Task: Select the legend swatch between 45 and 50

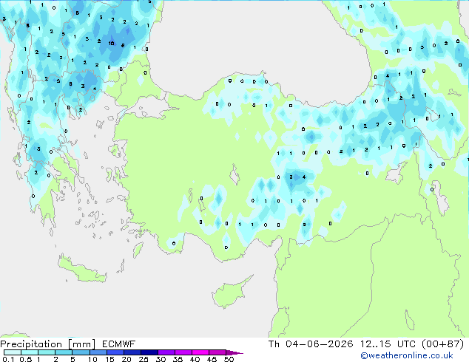Action: pos(217,352)
